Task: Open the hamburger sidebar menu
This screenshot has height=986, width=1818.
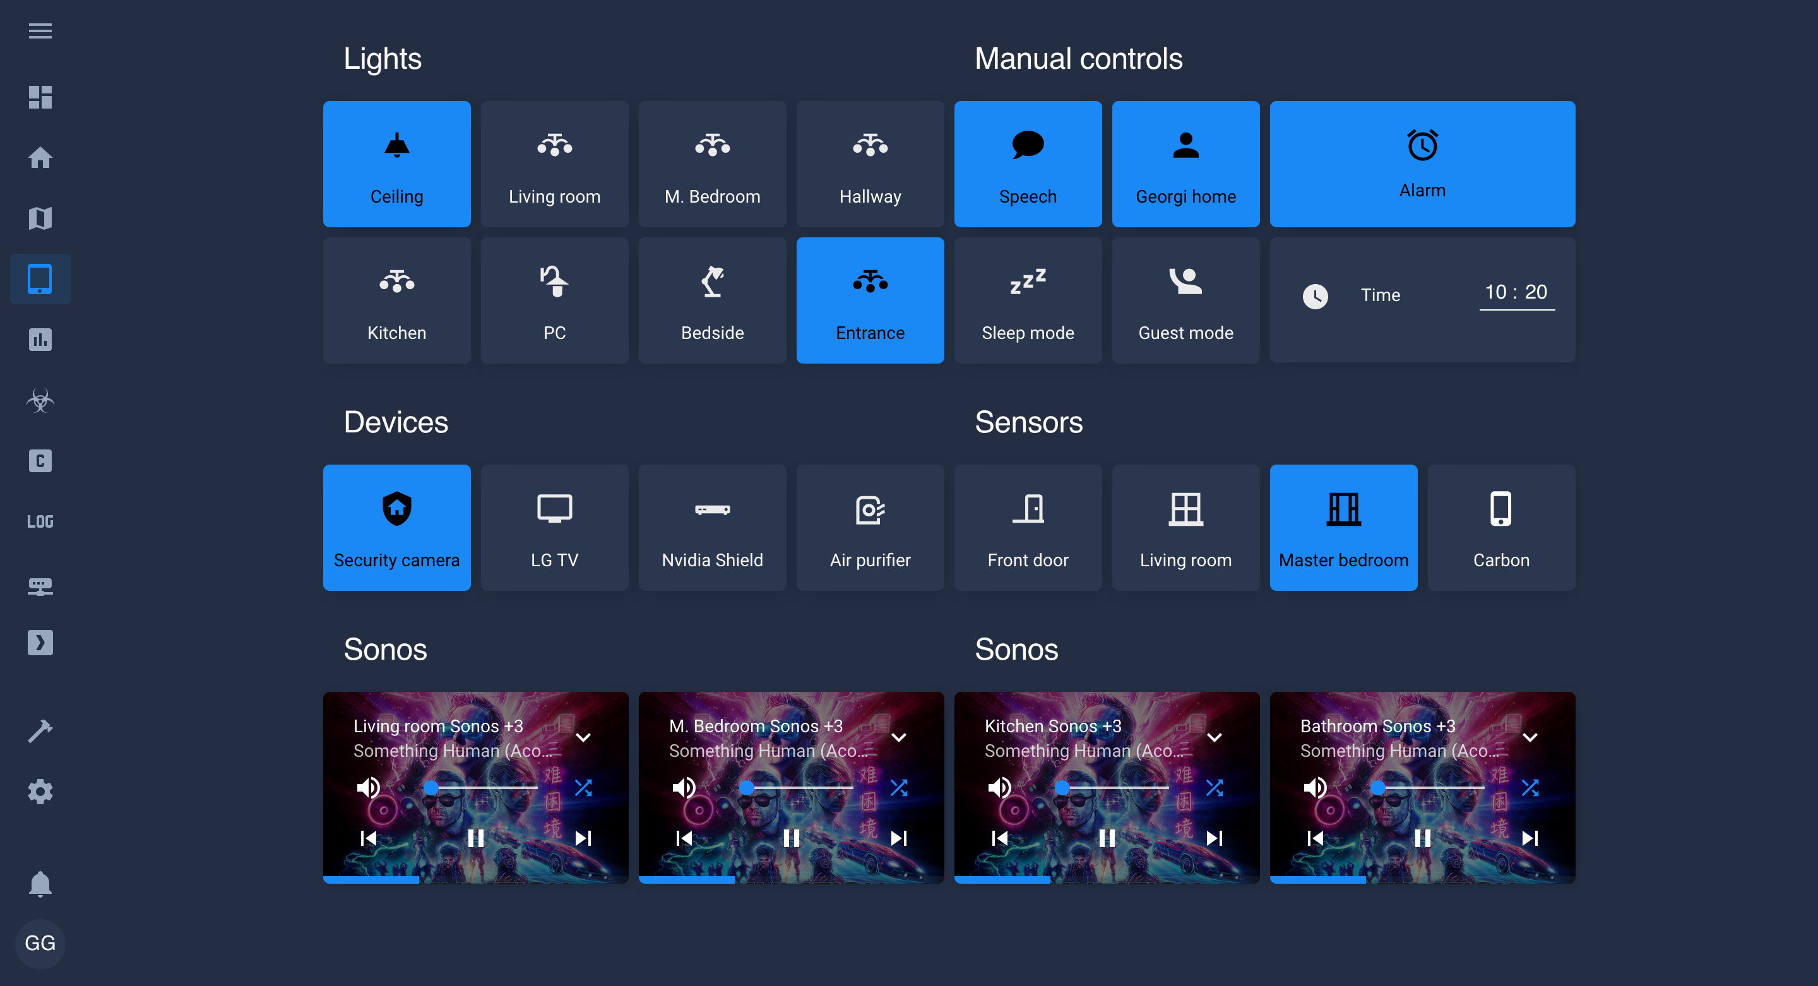Action: pos(40,31)
